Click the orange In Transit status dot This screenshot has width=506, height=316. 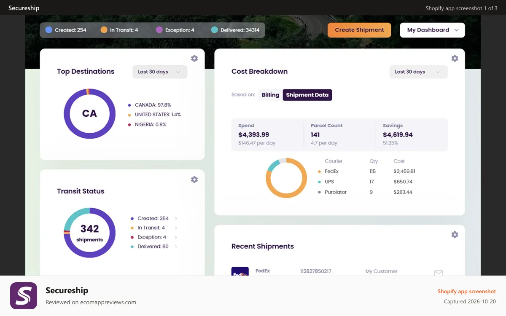click(x=104, y=30)
